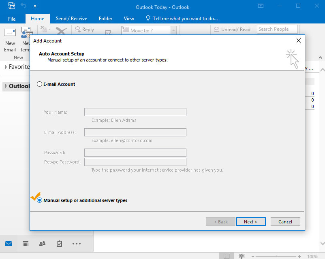This screenshot has height=259, width=325.
Task: Switch to Calendar view in navigation bar
Action: click(26, 244)
